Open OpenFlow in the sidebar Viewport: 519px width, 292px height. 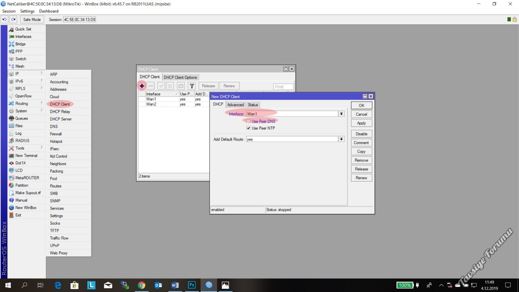(x=24, y=96)
